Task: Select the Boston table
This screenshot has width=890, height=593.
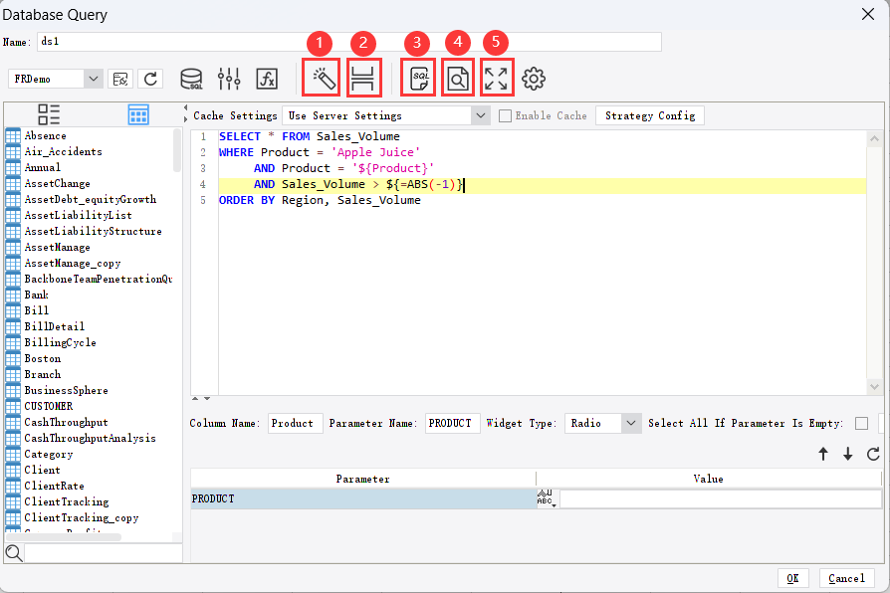Action: (42, 358)
